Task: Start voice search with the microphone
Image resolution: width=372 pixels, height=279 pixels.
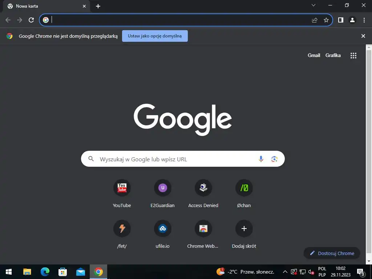Action: (261, 159)
